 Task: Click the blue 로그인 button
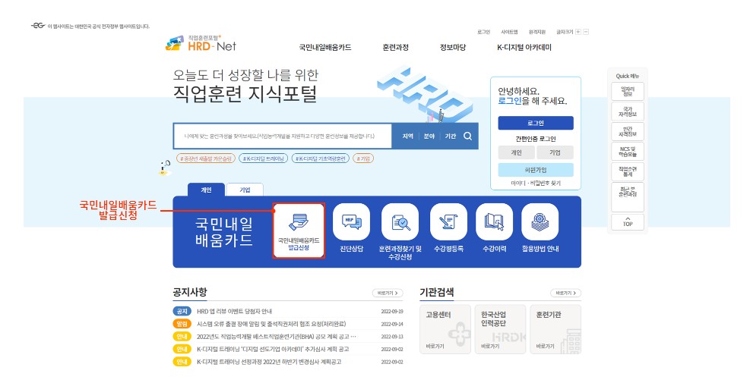pyautogui.click(x=535, y=123)
